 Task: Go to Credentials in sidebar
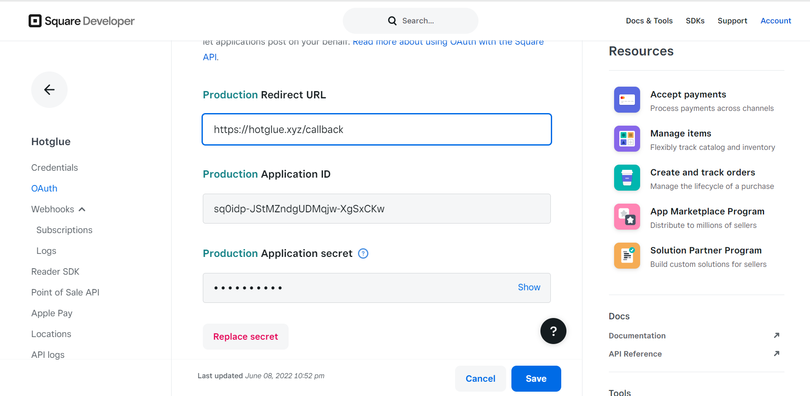[x=55, y=168]
